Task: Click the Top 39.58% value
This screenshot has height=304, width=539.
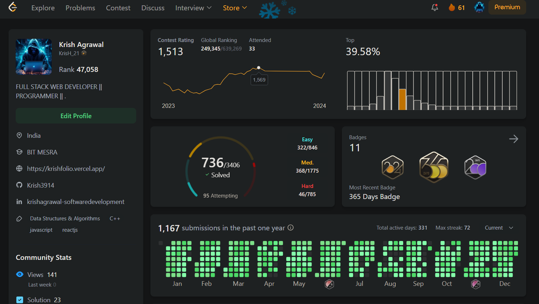Action: [363, 52]
